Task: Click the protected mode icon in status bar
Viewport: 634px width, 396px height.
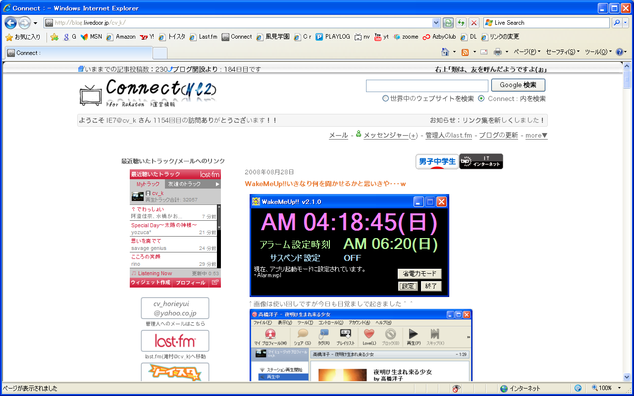Action: point(578,389)
